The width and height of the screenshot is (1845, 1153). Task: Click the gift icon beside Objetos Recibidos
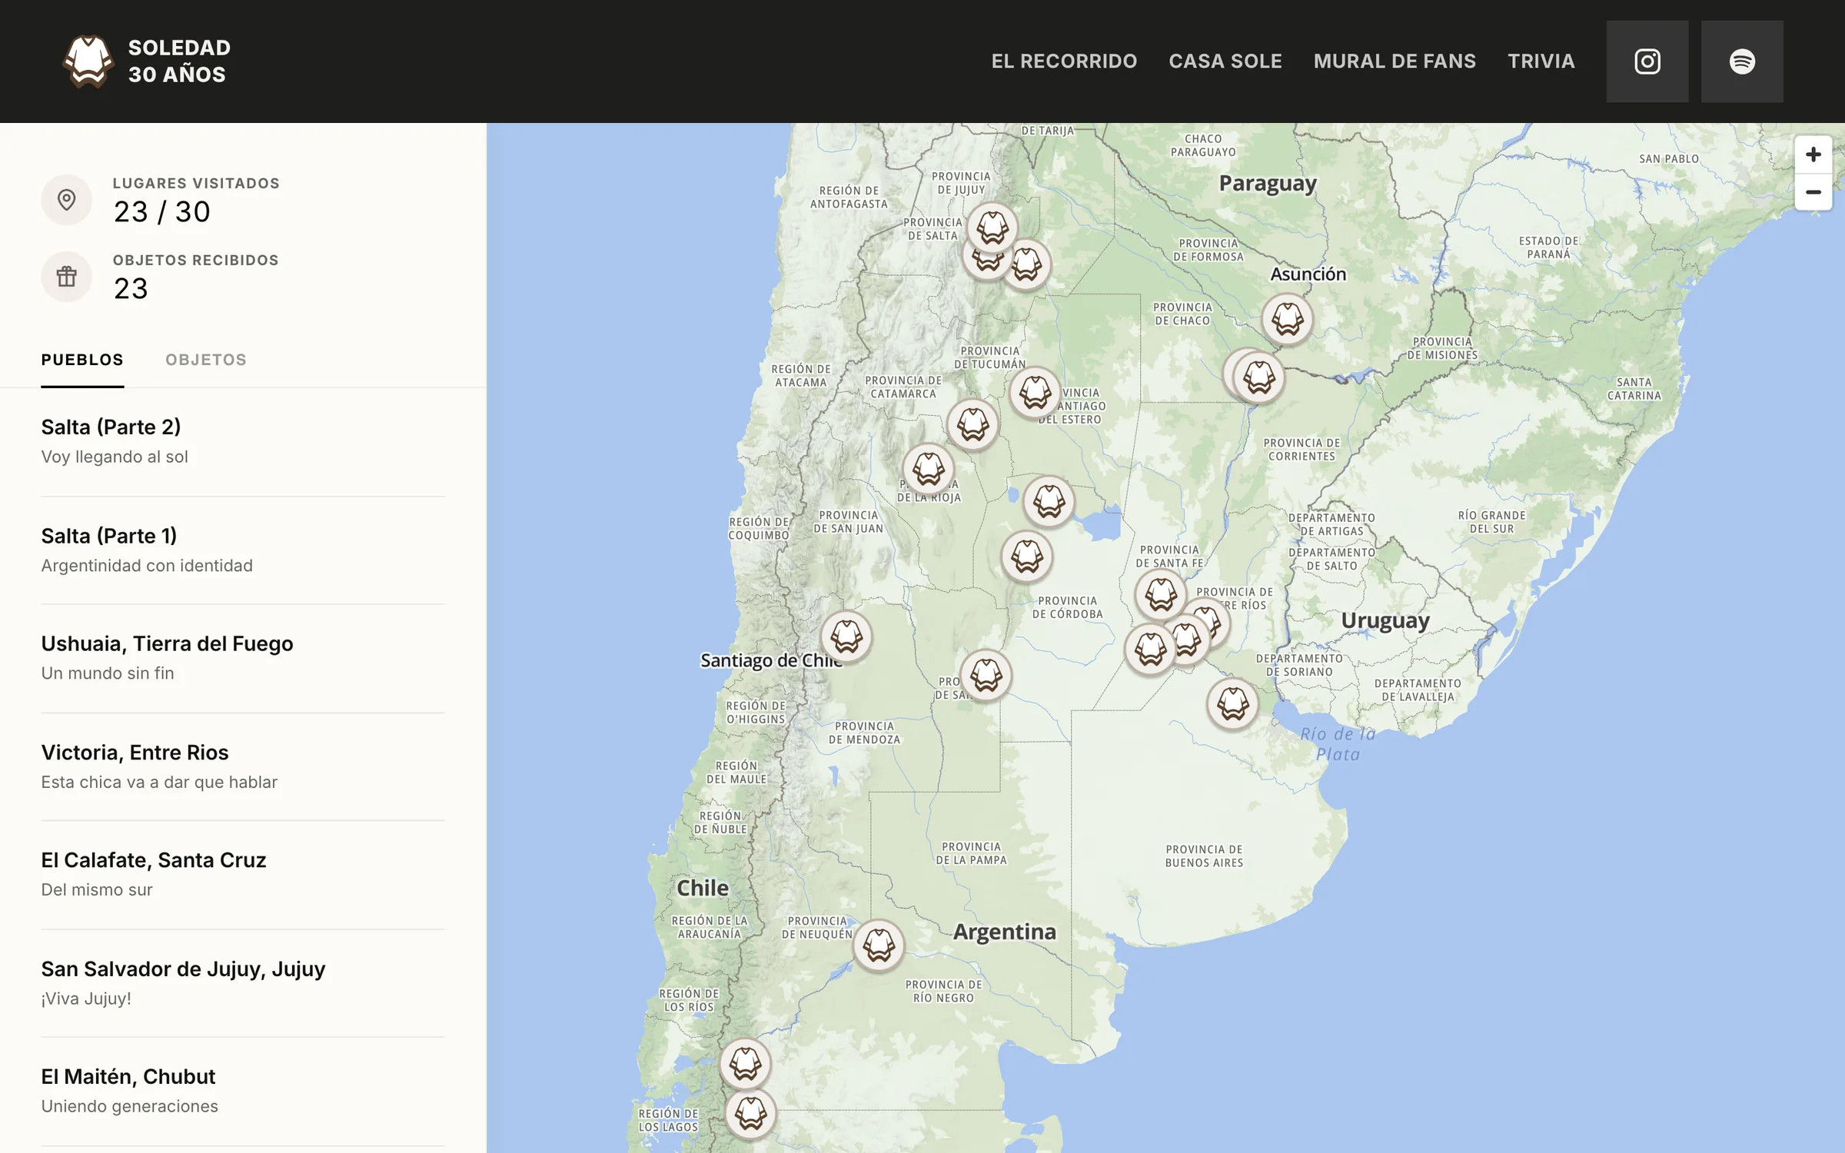(67, 277)
